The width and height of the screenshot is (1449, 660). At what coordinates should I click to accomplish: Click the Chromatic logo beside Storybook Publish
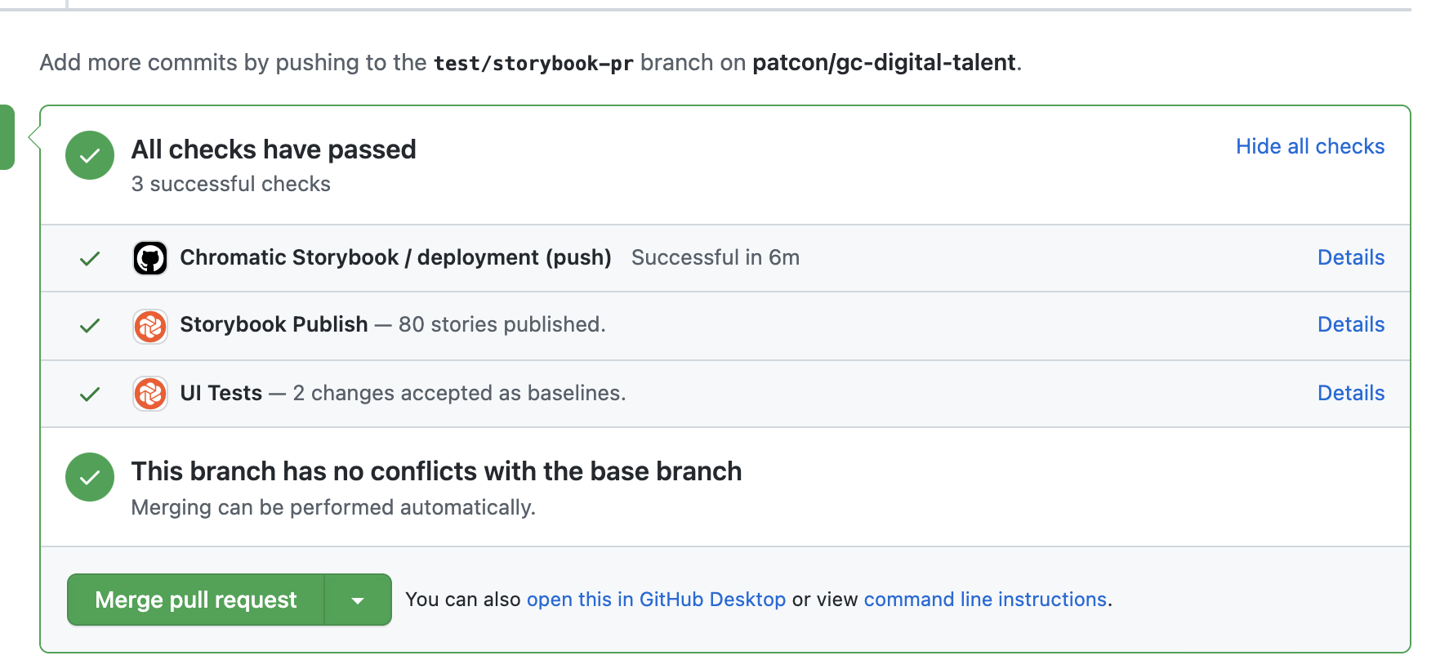pos(150,326)
